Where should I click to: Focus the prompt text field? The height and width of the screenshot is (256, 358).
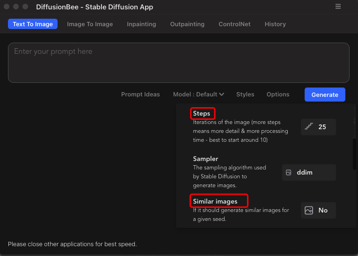(x=179, y=63)
